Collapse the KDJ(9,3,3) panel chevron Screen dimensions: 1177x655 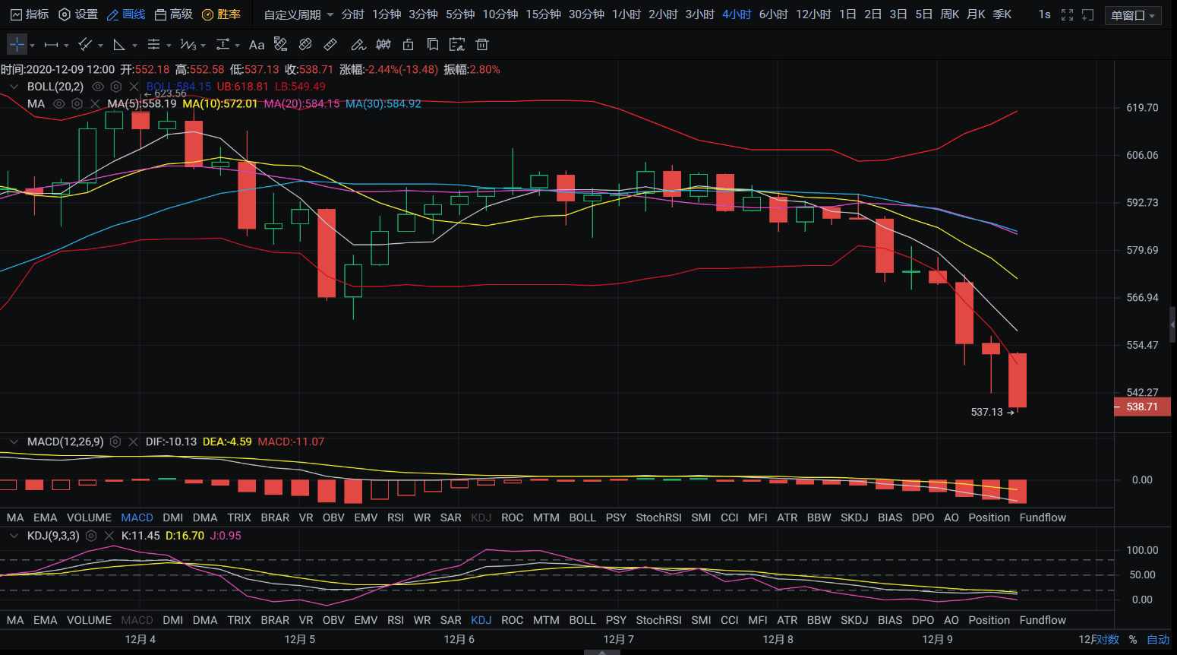[14, 536]
